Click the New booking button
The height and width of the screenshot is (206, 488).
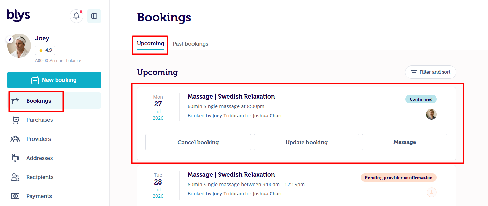pyautogui.click(x=54, y=80)
